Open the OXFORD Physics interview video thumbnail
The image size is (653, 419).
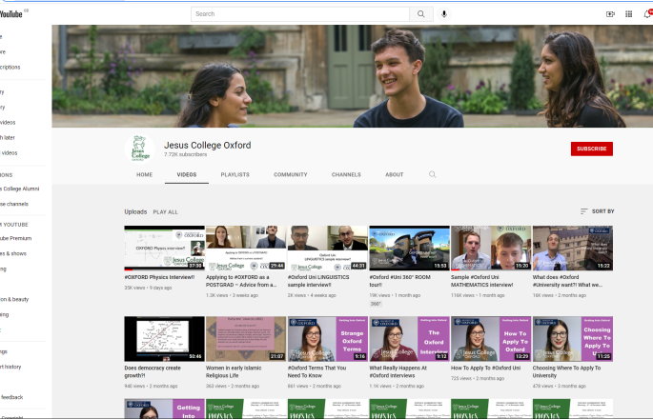pyautogui.click(x=164, y=249)
